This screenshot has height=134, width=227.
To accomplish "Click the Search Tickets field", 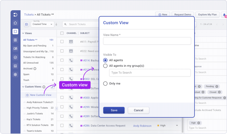I will click(81, 24).
